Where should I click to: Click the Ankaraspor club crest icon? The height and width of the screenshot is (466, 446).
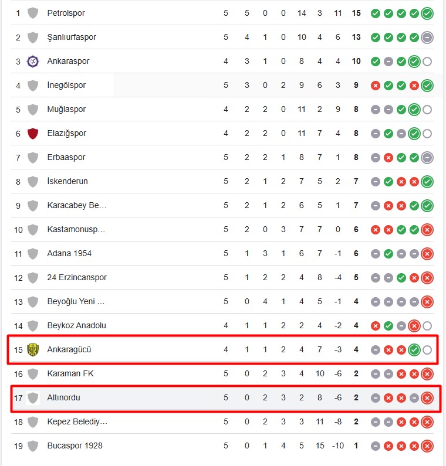pyautogui.click(x=33, y=62)
